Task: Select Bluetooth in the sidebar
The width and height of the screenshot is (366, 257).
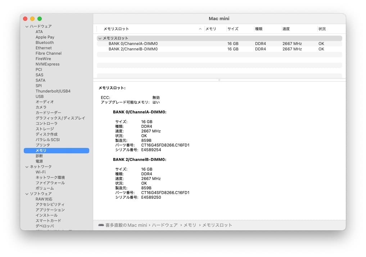Action: (44, 42)
